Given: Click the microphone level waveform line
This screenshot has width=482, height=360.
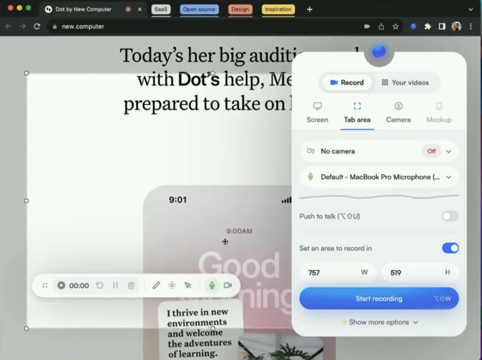Looking at the screenshot, I should 379,196.
